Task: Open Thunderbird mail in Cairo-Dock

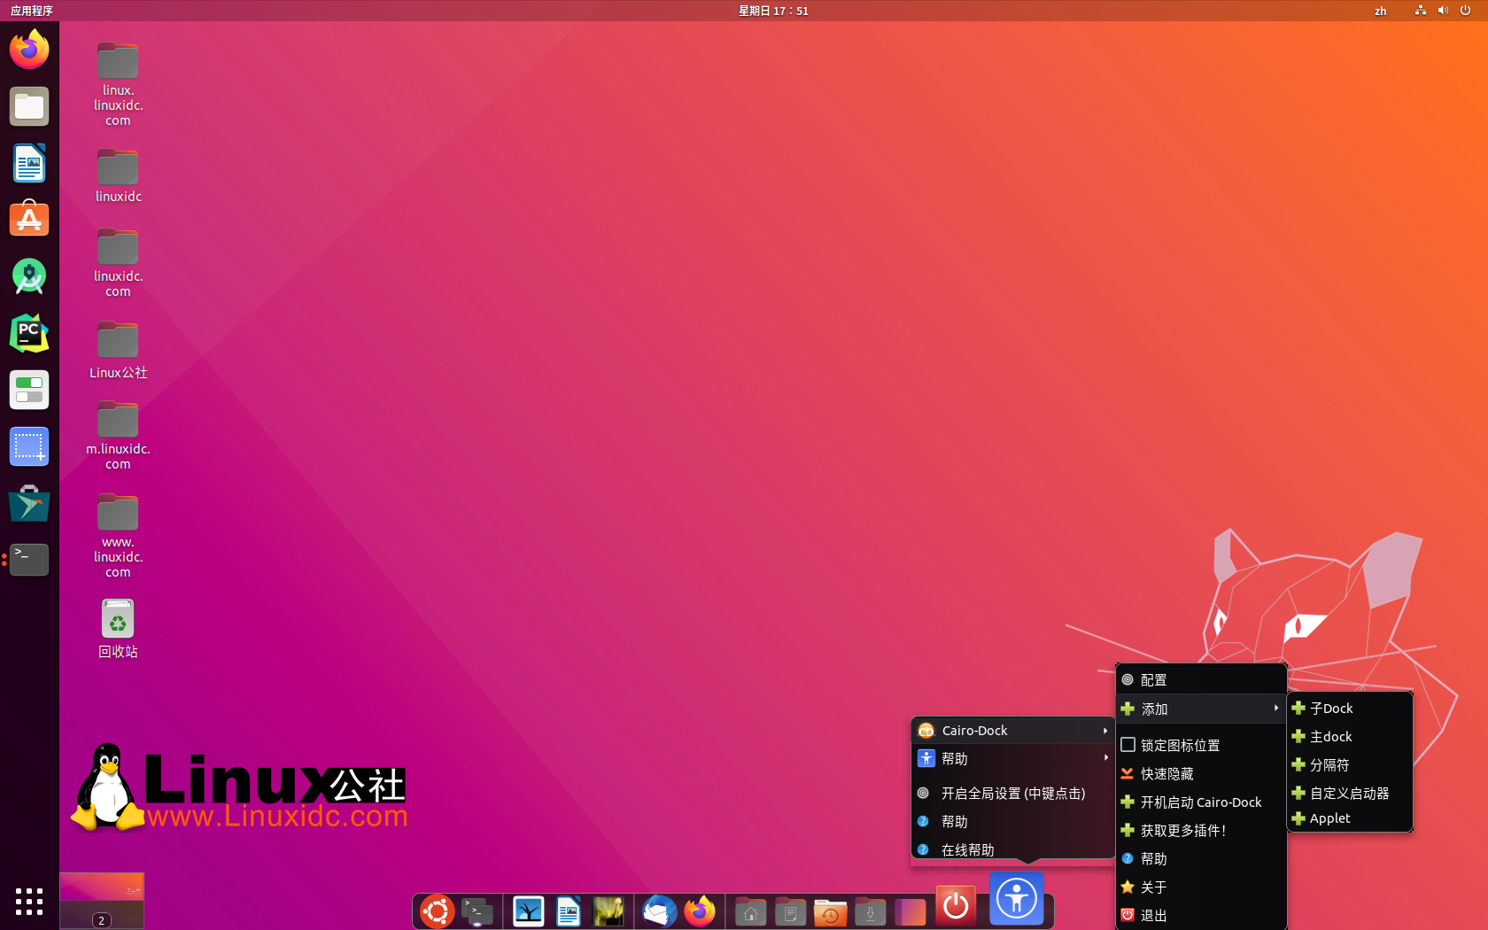Action: point(659,911)
